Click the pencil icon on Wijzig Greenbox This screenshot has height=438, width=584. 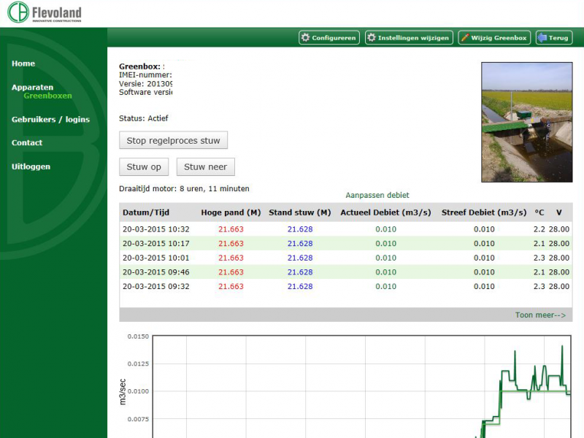[x=465, y=38]
